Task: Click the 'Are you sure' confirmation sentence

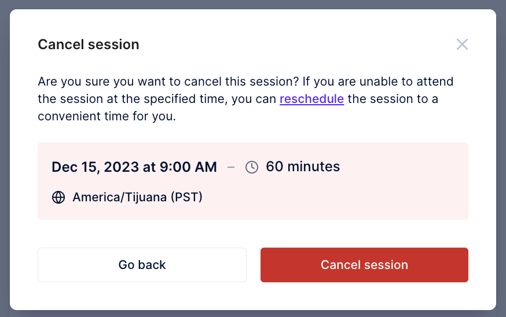Action: click(168, 82)
